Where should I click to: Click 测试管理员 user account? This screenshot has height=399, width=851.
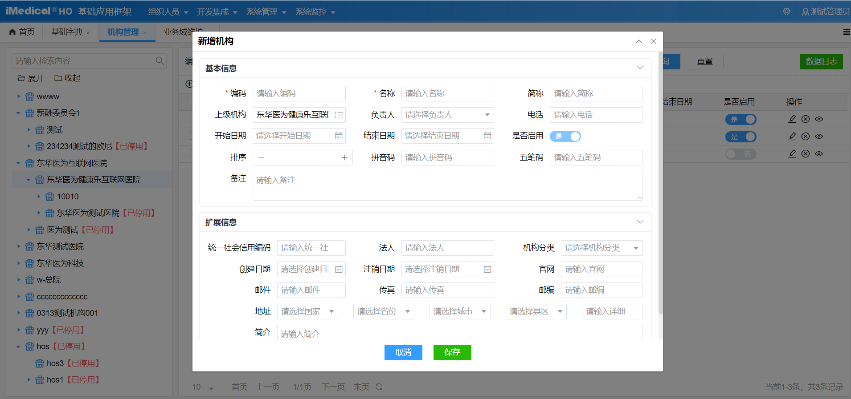826,12
